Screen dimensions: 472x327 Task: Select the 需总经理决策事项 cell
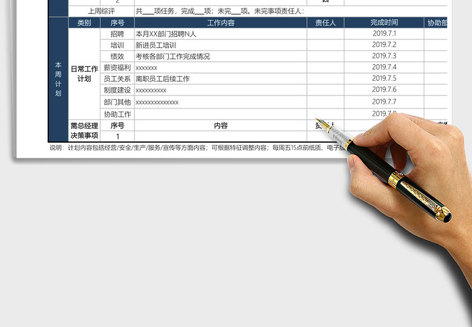[84, 131]
